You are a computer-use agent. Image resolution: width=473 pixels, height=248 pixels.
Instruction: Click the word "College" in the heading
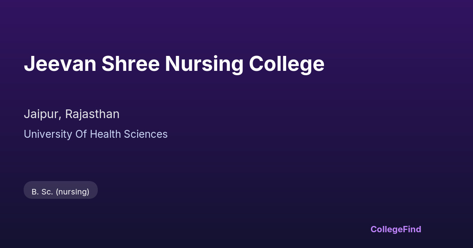tap(287, 64)
